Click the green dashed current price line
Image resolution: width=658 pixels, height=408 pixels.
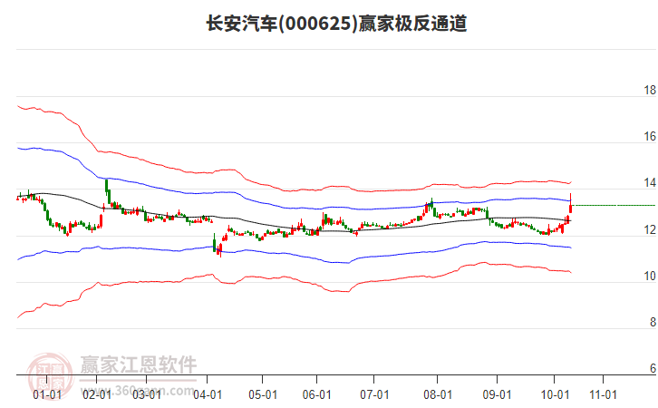(614, 205)
